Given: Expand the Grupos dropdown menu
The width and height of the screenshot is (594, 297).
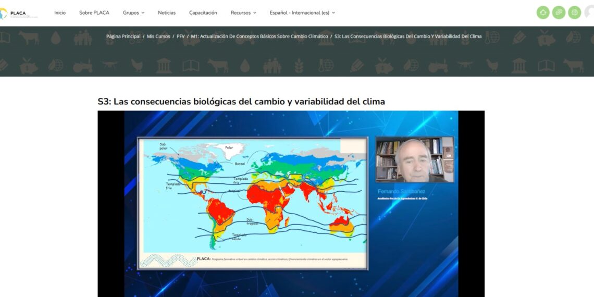Looking at the screenshot, I should (133, 13).
